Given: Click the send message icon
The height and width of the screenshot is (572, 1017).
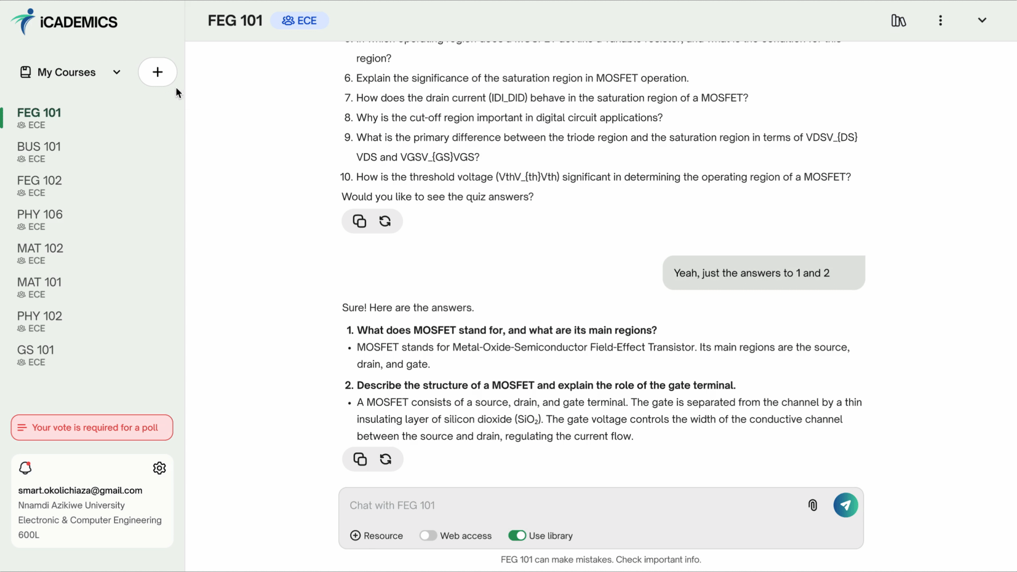Looking at the screenshot, I should (845, 504).
